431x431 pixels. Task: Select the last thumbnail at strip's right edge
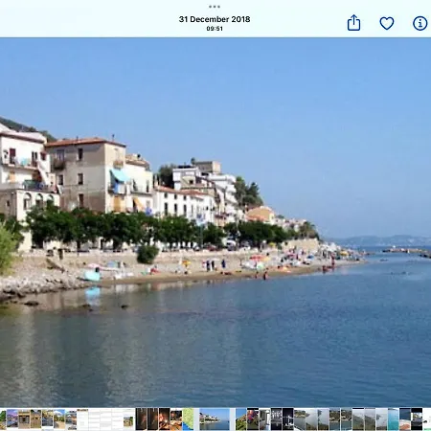coord(427,419)
